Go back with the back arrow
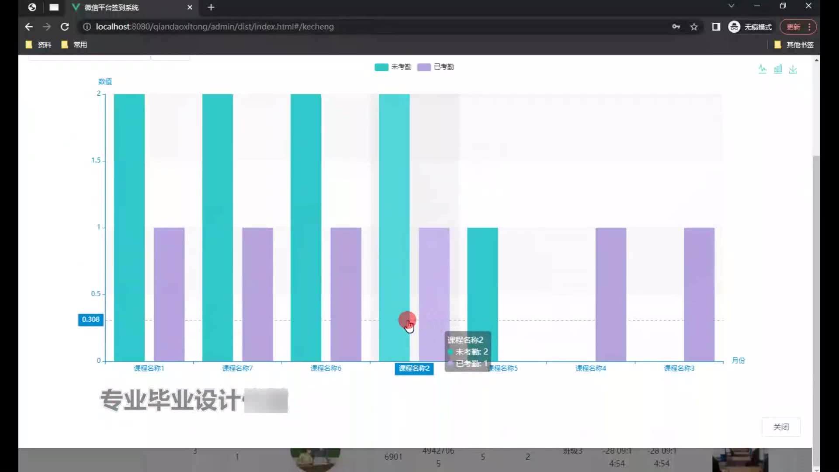 (x=29, y=27)
